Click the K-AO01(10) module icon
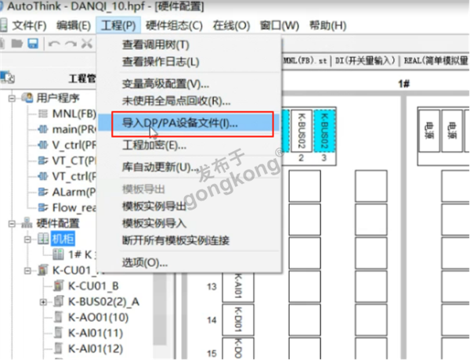 (x=59, y=317)
